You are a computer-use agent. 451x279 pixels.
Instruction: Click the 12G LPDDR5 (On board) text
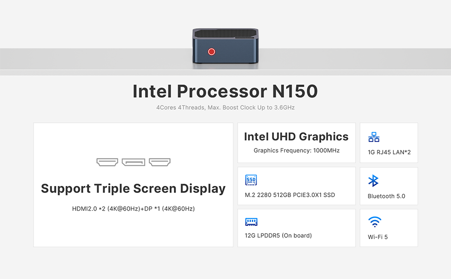pyautogui.click(x=278, y=236)
